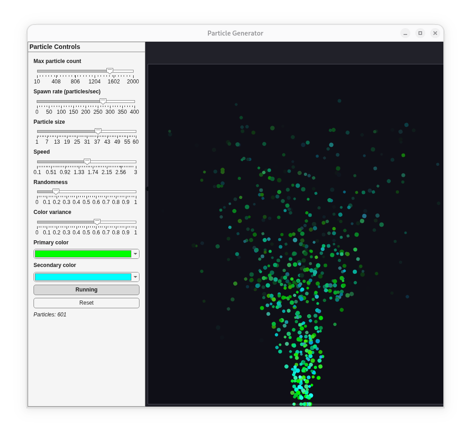Set Speed track near 0.1
The image size is (471, 437).
(38, 162)
